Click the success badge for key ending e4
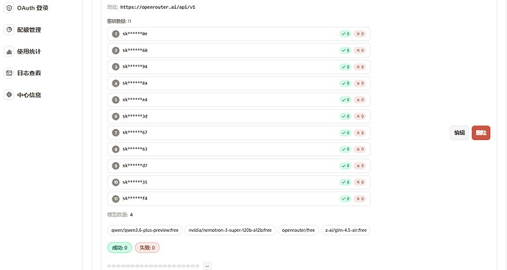This screenshot has width=507, height=270. [345, 100]
